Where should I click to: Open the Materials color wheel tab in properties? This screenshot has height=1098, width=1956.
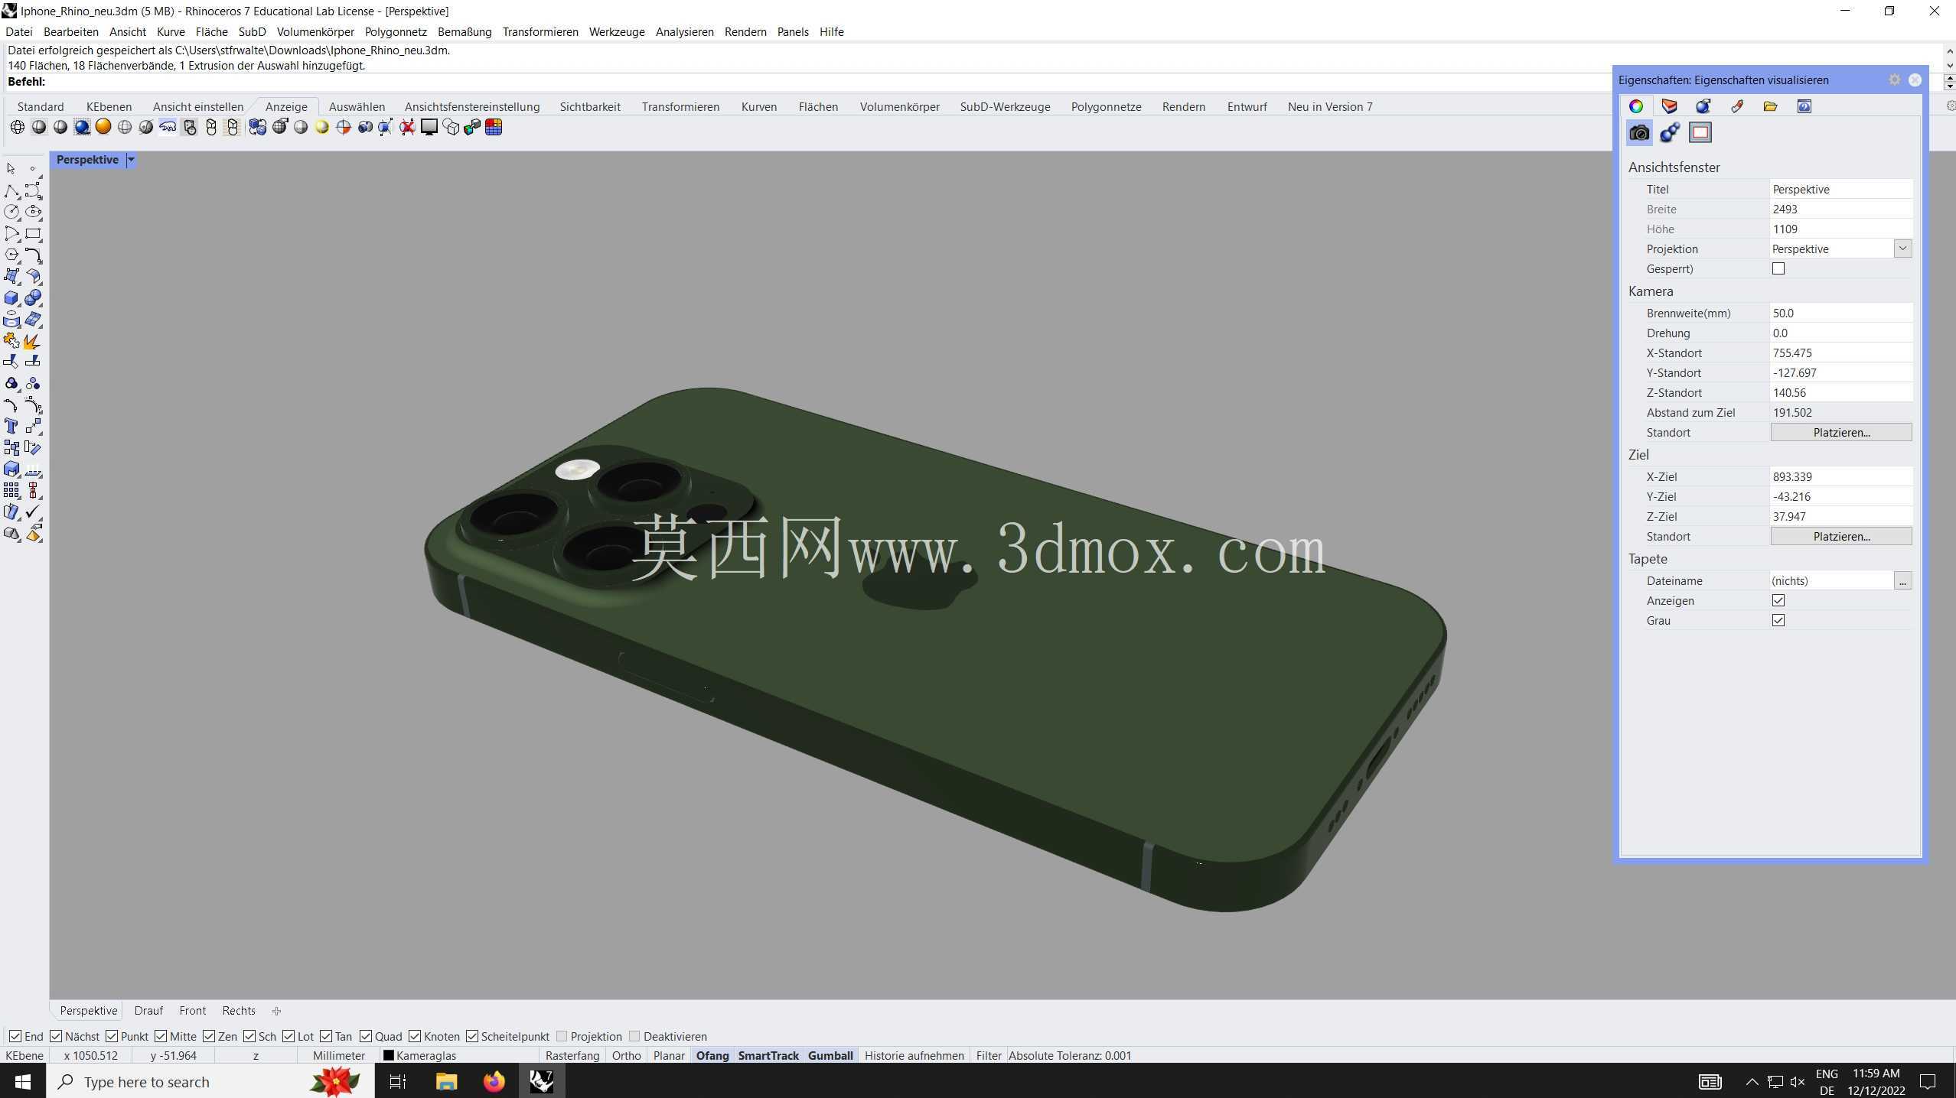pyautogui.click(x=1636, y=106)
